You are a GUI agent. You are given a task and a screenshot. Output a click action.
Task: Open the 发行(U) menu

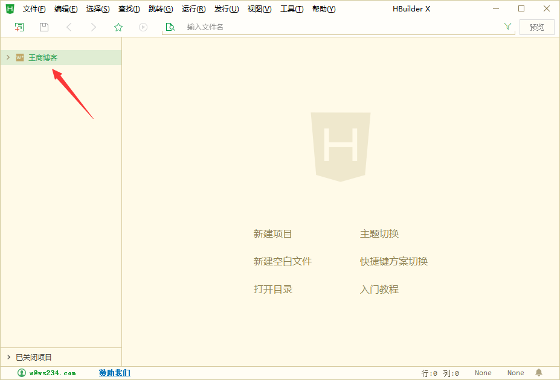click(227, 9)
